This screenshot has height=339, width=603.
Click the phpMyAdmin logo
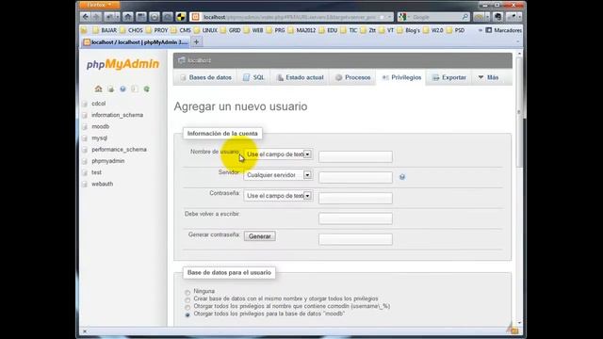[122, 64]
